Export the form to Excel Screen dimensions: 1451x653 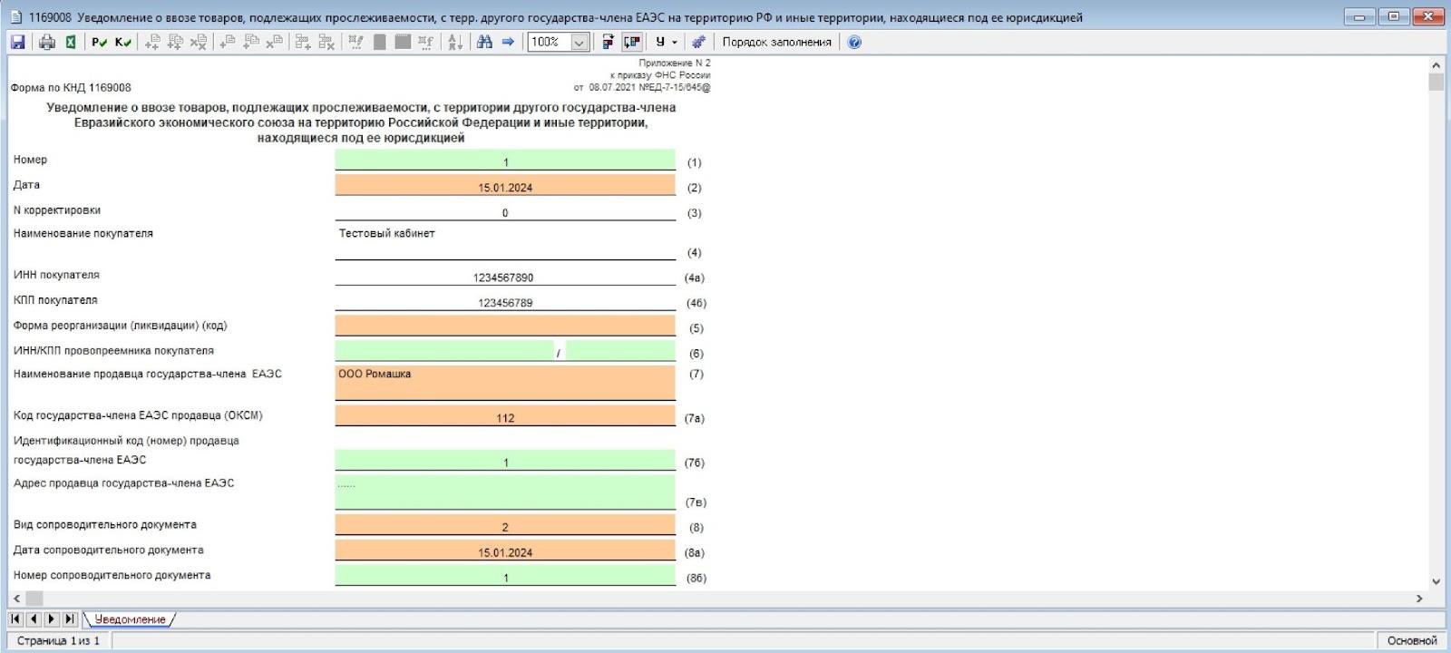[x=70, y=42]
